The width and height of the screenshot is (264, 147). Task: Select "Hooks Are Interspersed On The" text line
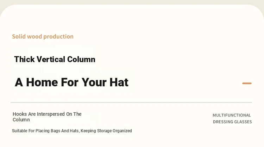(x=47, y=114)
